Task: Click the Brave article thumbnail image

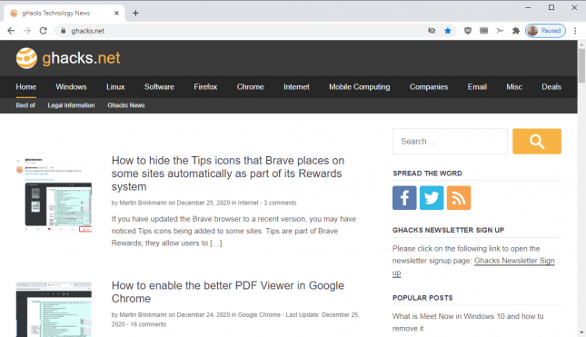Action: point(54,195)
